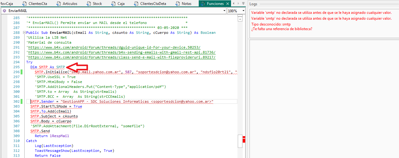Click the ClientesCtaDeta tab file icon

[x=136, y=4]
